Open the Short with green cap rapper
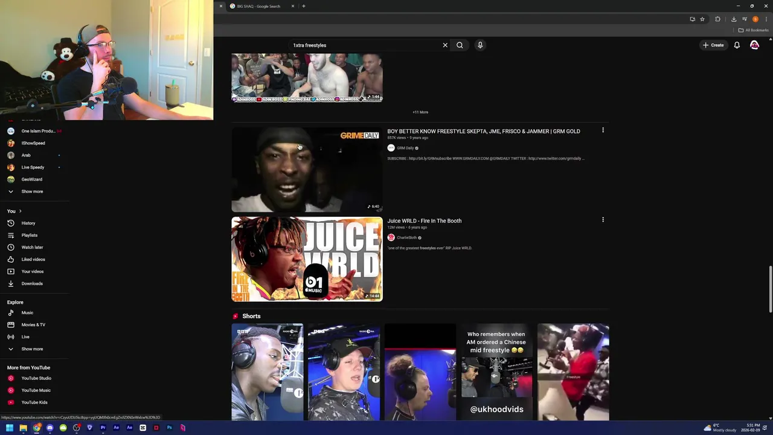 (x=344, y=372)
